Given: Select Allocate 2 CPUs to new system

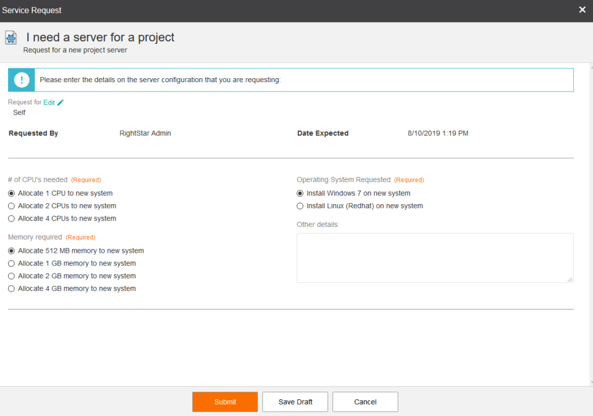Looking at the screenshot, I should point(12,206).
